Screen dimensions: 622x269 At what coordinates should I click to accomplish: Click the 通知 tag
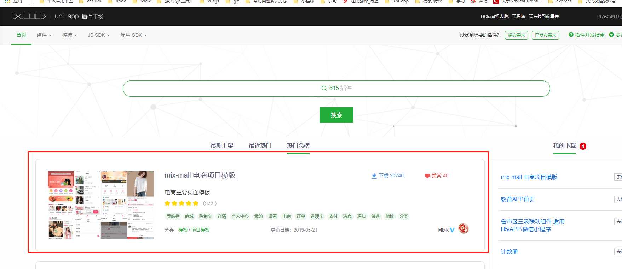pos(362,216)
